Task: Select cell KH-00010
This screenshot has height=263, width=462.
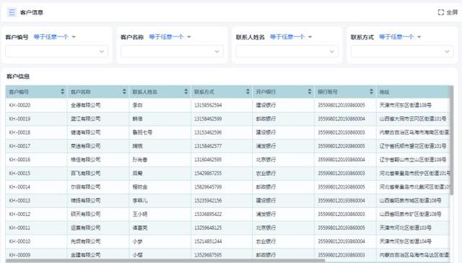Action: [x=19, y=241]
